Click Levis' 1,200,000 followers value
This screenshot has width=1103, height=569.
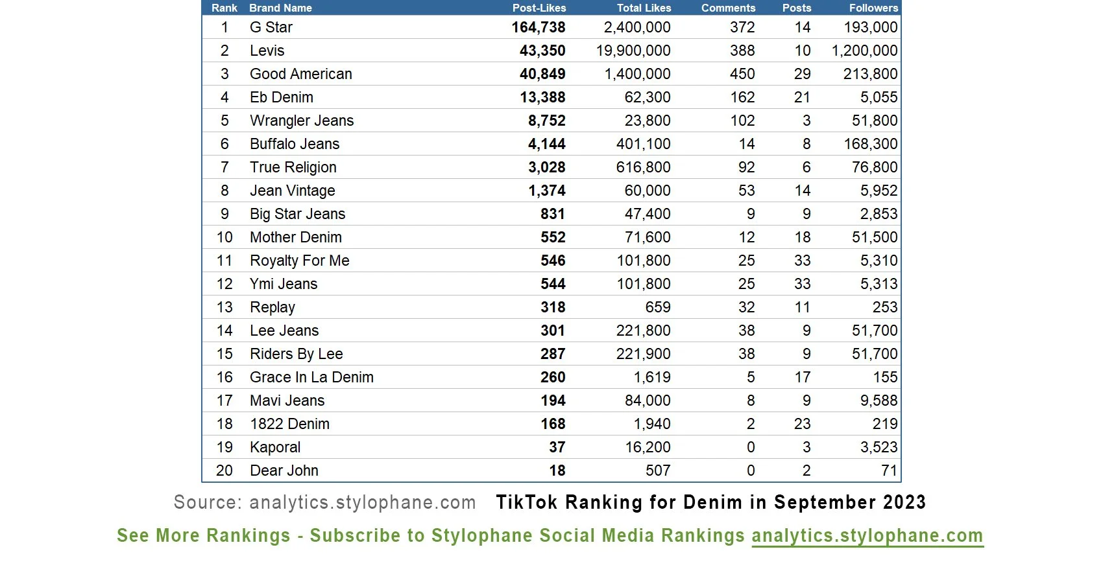click(x=865, y=51)
